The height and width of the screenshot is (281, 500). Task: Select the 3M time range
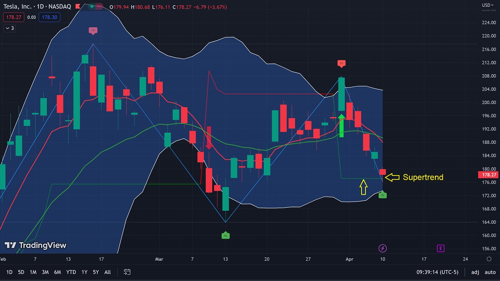pyautogui.click(x=45, y=272)
